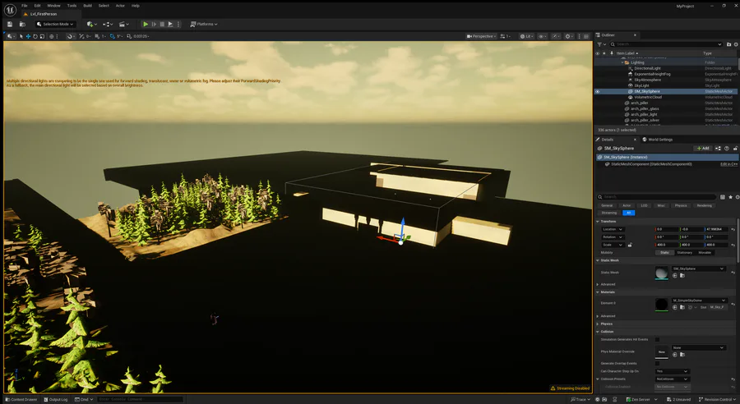Enable Simulation Generates Hit Events checkbox
This screenshot has width=740, height=404.
pos(657,339)
